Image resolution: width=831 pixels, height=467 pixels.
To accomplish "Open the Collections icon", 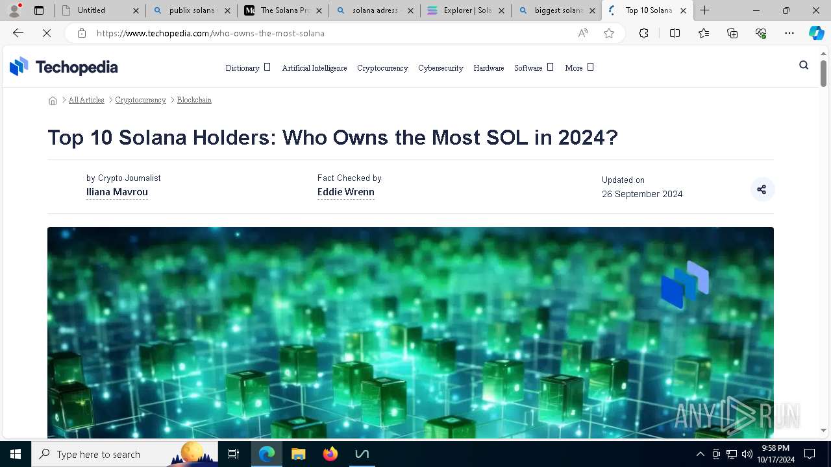I will tap(732, 33).
